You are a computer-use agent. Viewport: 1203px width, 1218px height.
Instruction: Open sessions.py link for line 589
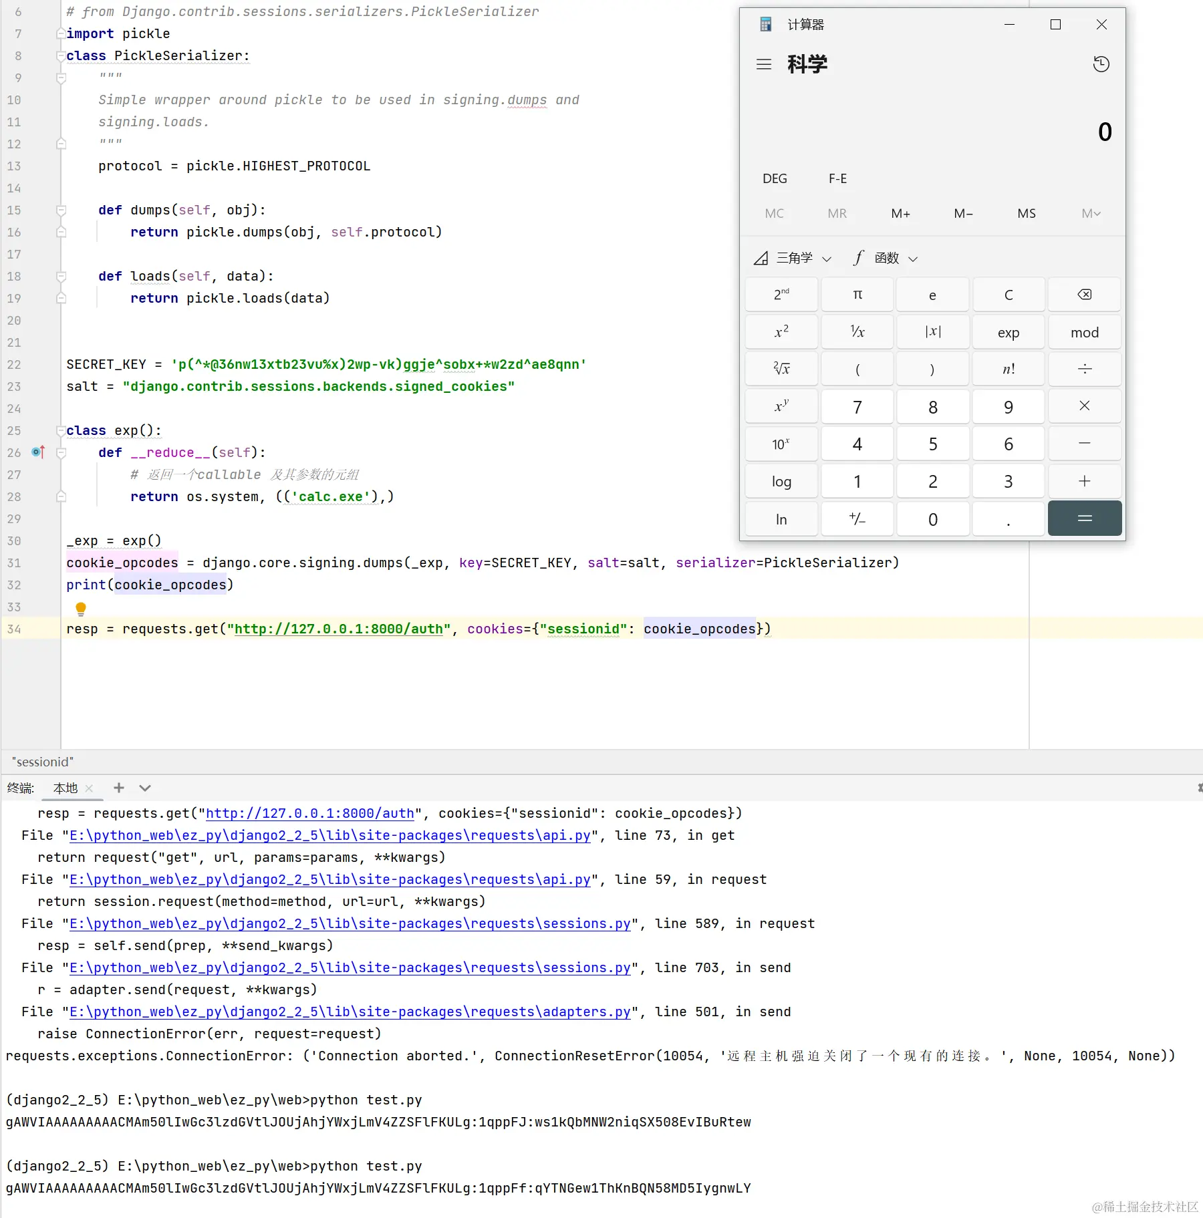pyautogui.click(x=350, y=923)
